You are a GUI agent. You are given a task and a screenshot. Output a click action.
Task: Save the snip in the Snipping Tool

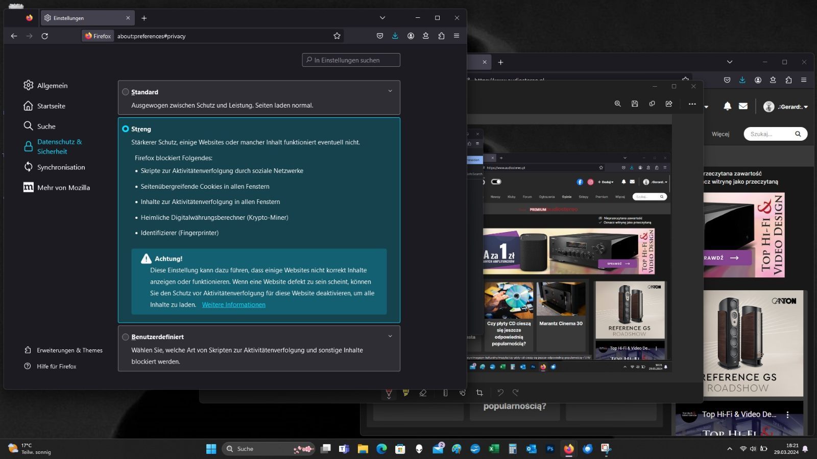pos(635,104)
